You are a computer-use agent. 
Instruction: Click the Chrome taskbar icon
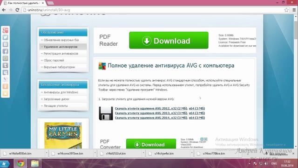coord(20,164)
